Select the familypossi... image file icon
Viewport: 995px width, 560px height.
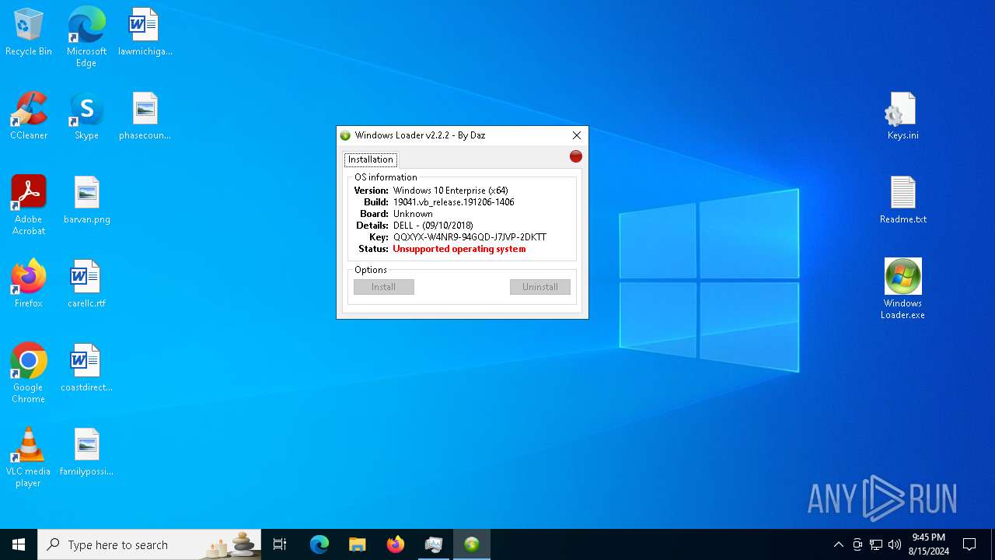[86, 453]
